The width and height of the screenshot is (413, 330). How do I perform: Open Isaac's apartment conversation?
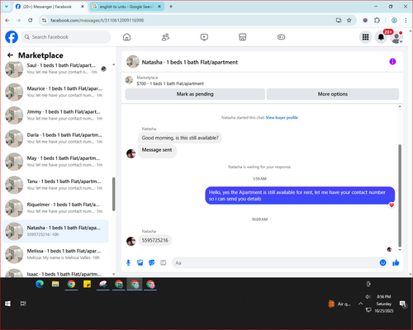[56, 273]
